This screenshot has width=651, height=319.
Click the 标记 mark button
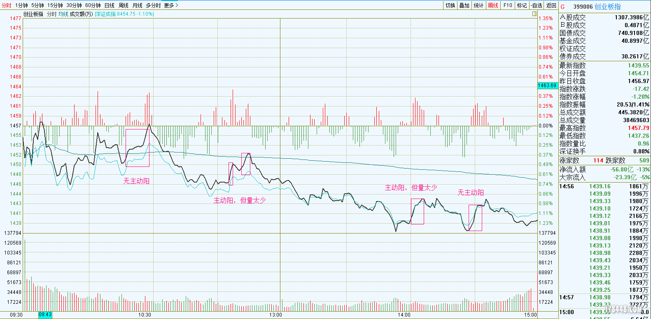(x=522, y=5)
